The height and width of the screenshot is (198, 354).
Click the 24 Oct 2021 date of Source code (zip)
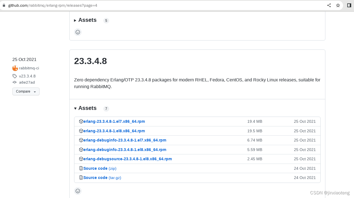305,168
